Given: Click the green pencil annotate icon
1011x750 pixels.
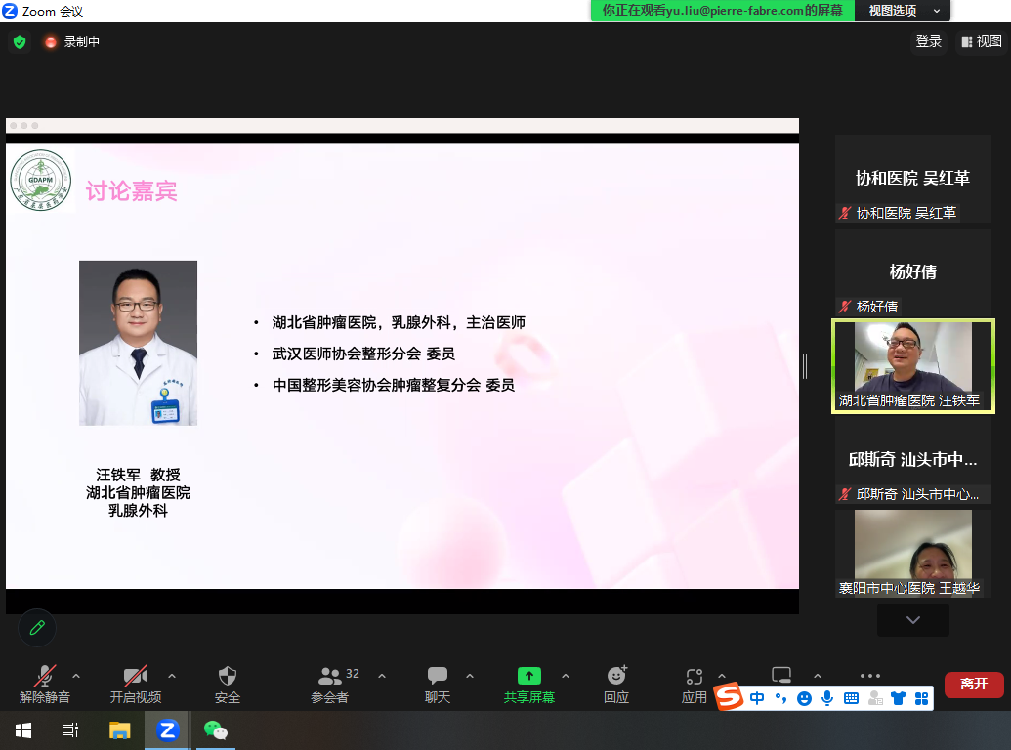Looking at the screenshot, I should (37, 628).
